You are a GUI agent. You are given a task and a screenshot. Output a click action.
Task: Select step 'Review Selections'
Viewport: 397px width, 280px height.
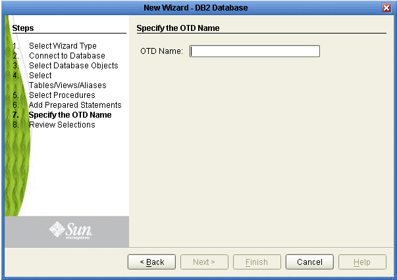62,125
